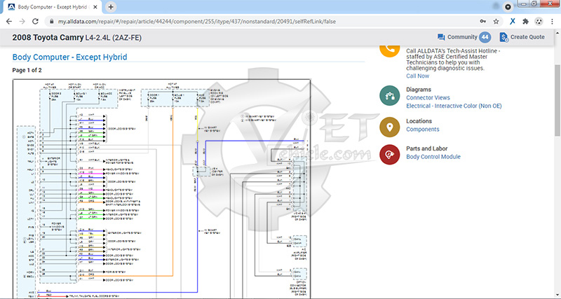Start a Create Quote
Viewport: 561px width, 299px height.
(x=527, y=37)
